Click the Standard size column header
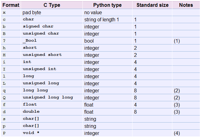202x138 pixels. click(x=152, y=5)
